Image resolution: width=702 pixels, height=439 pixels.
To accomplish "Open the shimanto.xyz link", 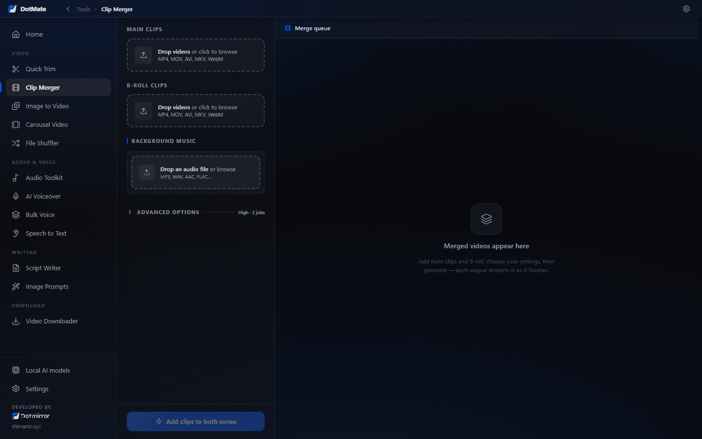I will point(26,426).
